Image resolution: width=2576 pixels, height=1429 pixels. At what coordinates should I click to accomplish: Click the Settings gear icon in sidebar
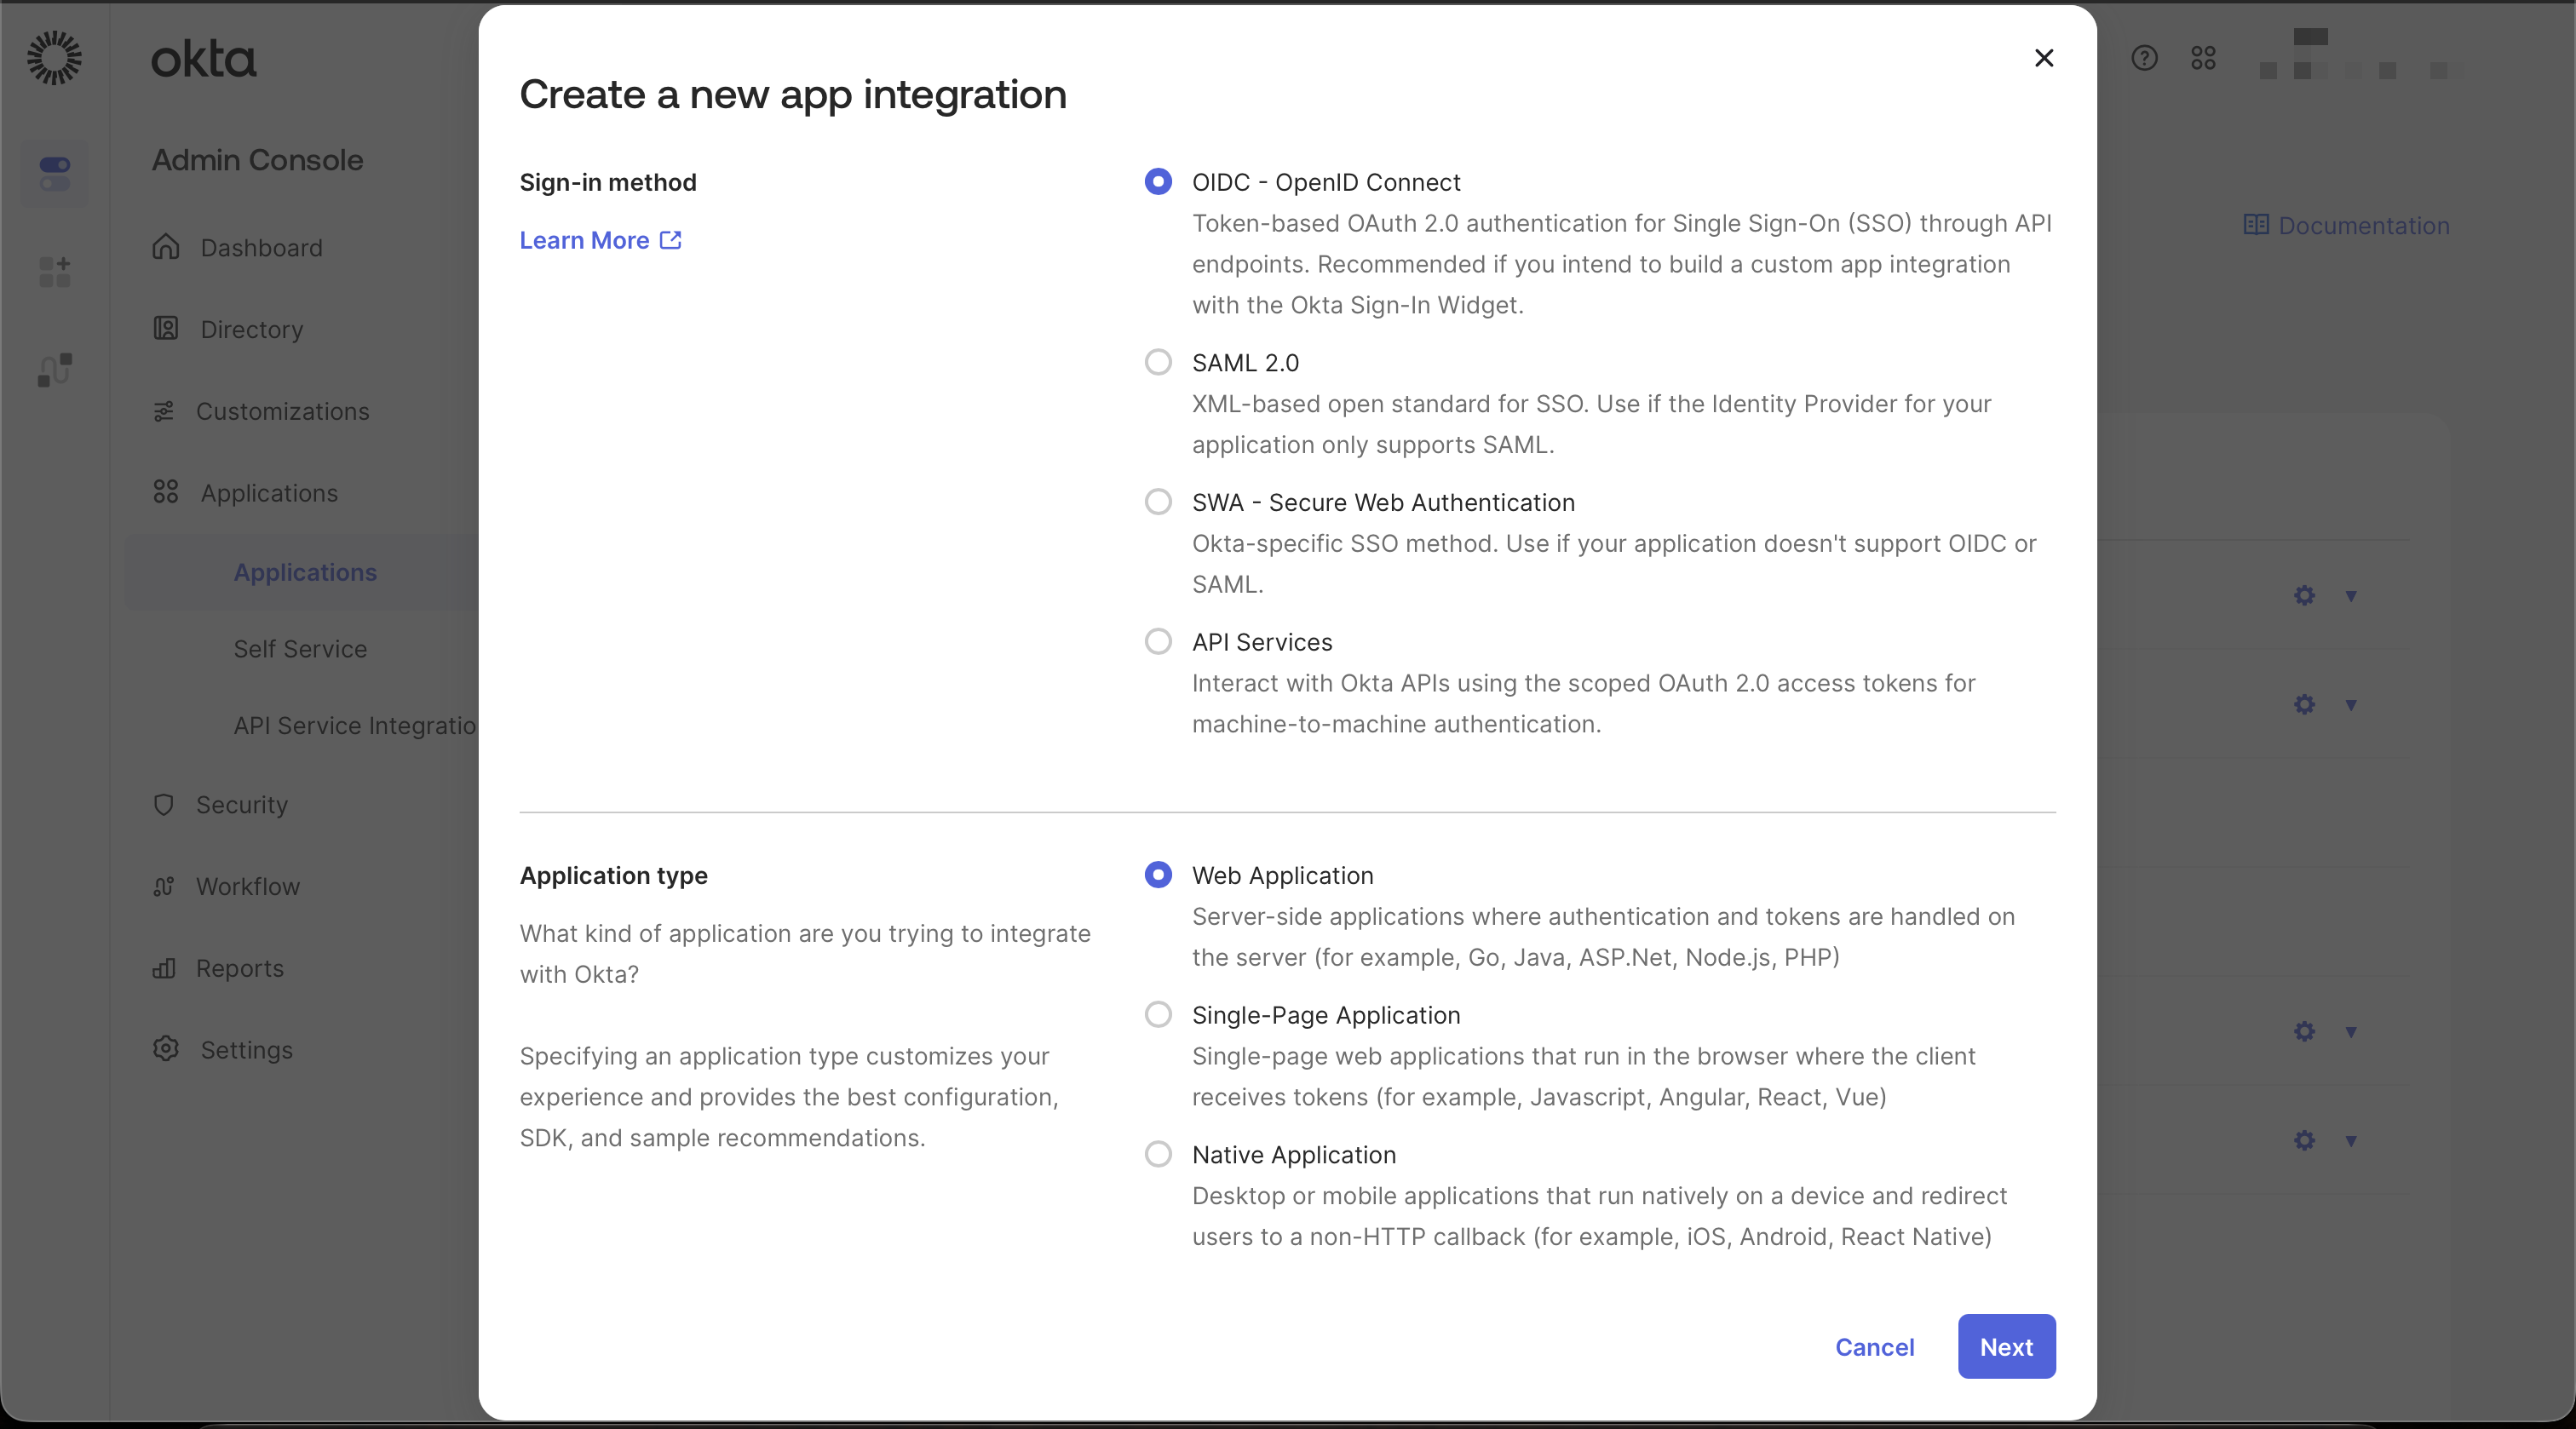pyautogui.click(x=166, y=1048)
